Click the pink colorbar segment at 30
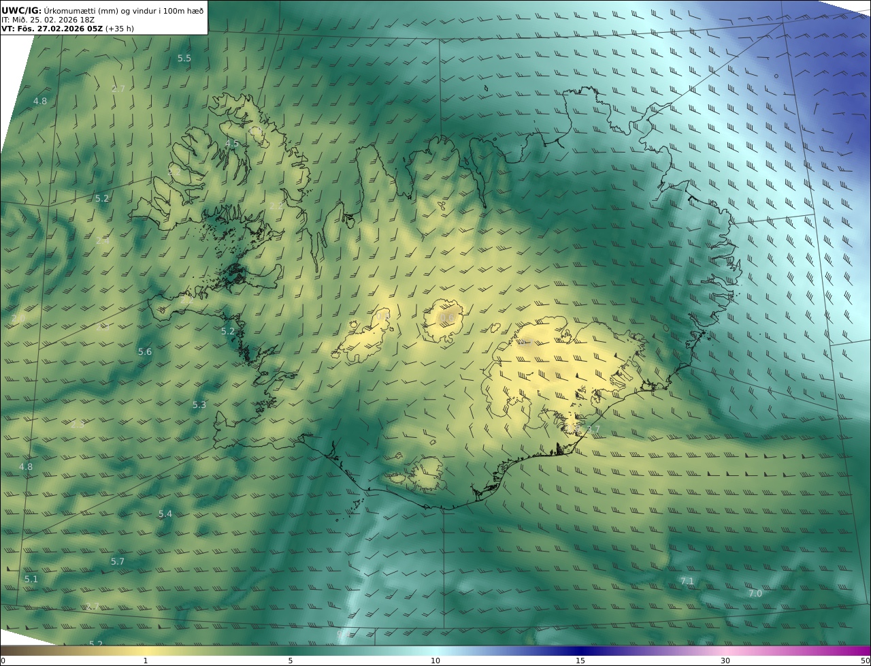871x666 pixels. click(725, 651)
